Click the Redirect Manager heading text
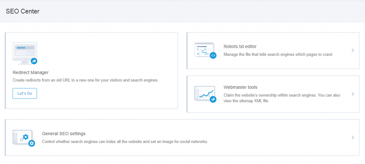The height and width of the screenshot is (164, 365). (x=30, y=72)
